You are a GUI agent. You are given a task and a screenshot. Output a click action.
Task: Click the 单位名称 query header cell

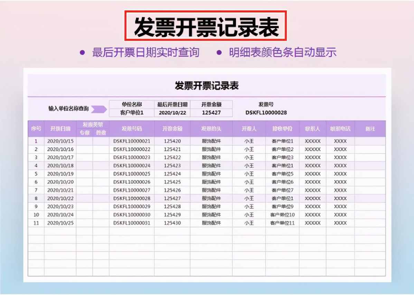click(132, 105)
